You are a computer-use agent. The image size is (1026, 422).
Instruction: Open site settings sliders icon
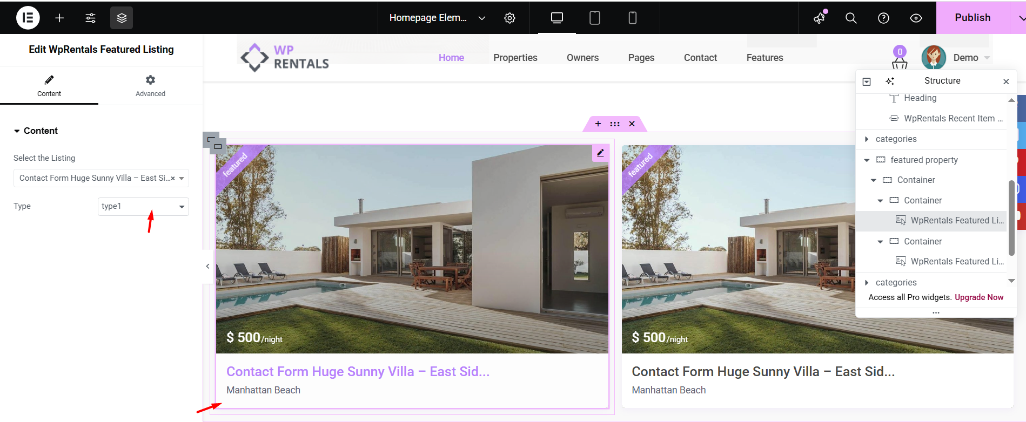point(90,18)
